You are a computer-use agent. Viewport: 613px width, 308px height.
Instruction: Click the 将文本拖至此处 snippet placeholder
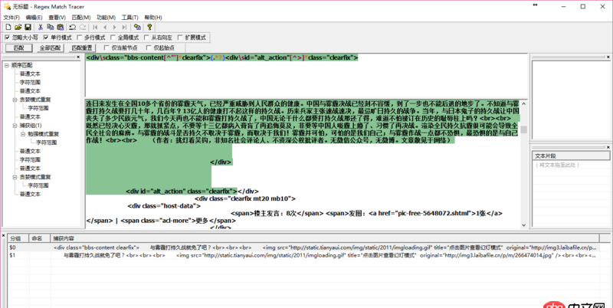pyautogui.click(x=557, y=165)
